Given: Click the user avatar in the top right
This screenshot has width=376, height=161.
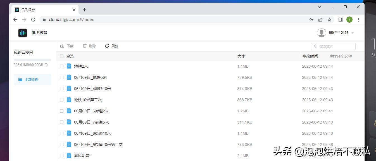Looking at the screenshot, I should click(321, 33).
